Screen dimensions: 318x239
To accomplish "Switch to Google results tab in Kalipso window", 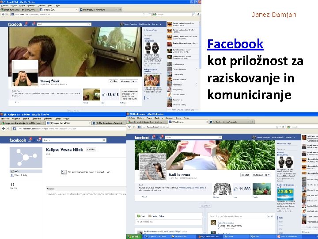I will point(23,123).
